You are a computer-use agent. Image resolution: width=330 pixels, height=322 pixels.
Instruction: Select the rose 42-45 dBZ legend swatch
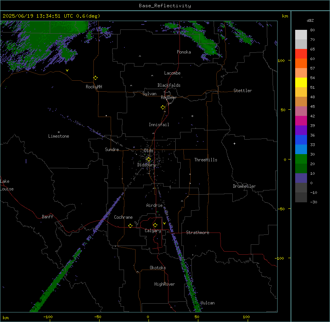pyautogui.click(x=301, y=111)
